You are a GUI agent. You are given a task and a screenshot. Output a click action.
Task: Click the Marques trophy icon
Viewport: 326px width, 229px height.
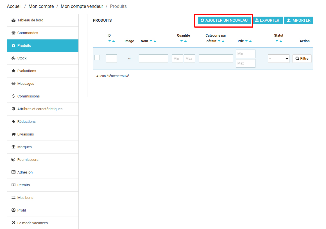click(x=13, y=147)
